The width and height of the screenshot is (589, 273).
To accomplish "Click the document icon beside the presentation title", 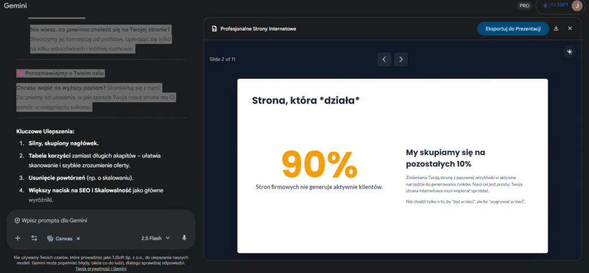I will tap(215, 28).
